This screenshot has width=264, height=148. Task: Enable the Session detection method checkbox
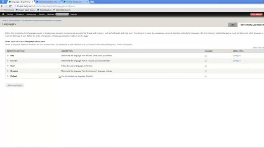[205, 61]
